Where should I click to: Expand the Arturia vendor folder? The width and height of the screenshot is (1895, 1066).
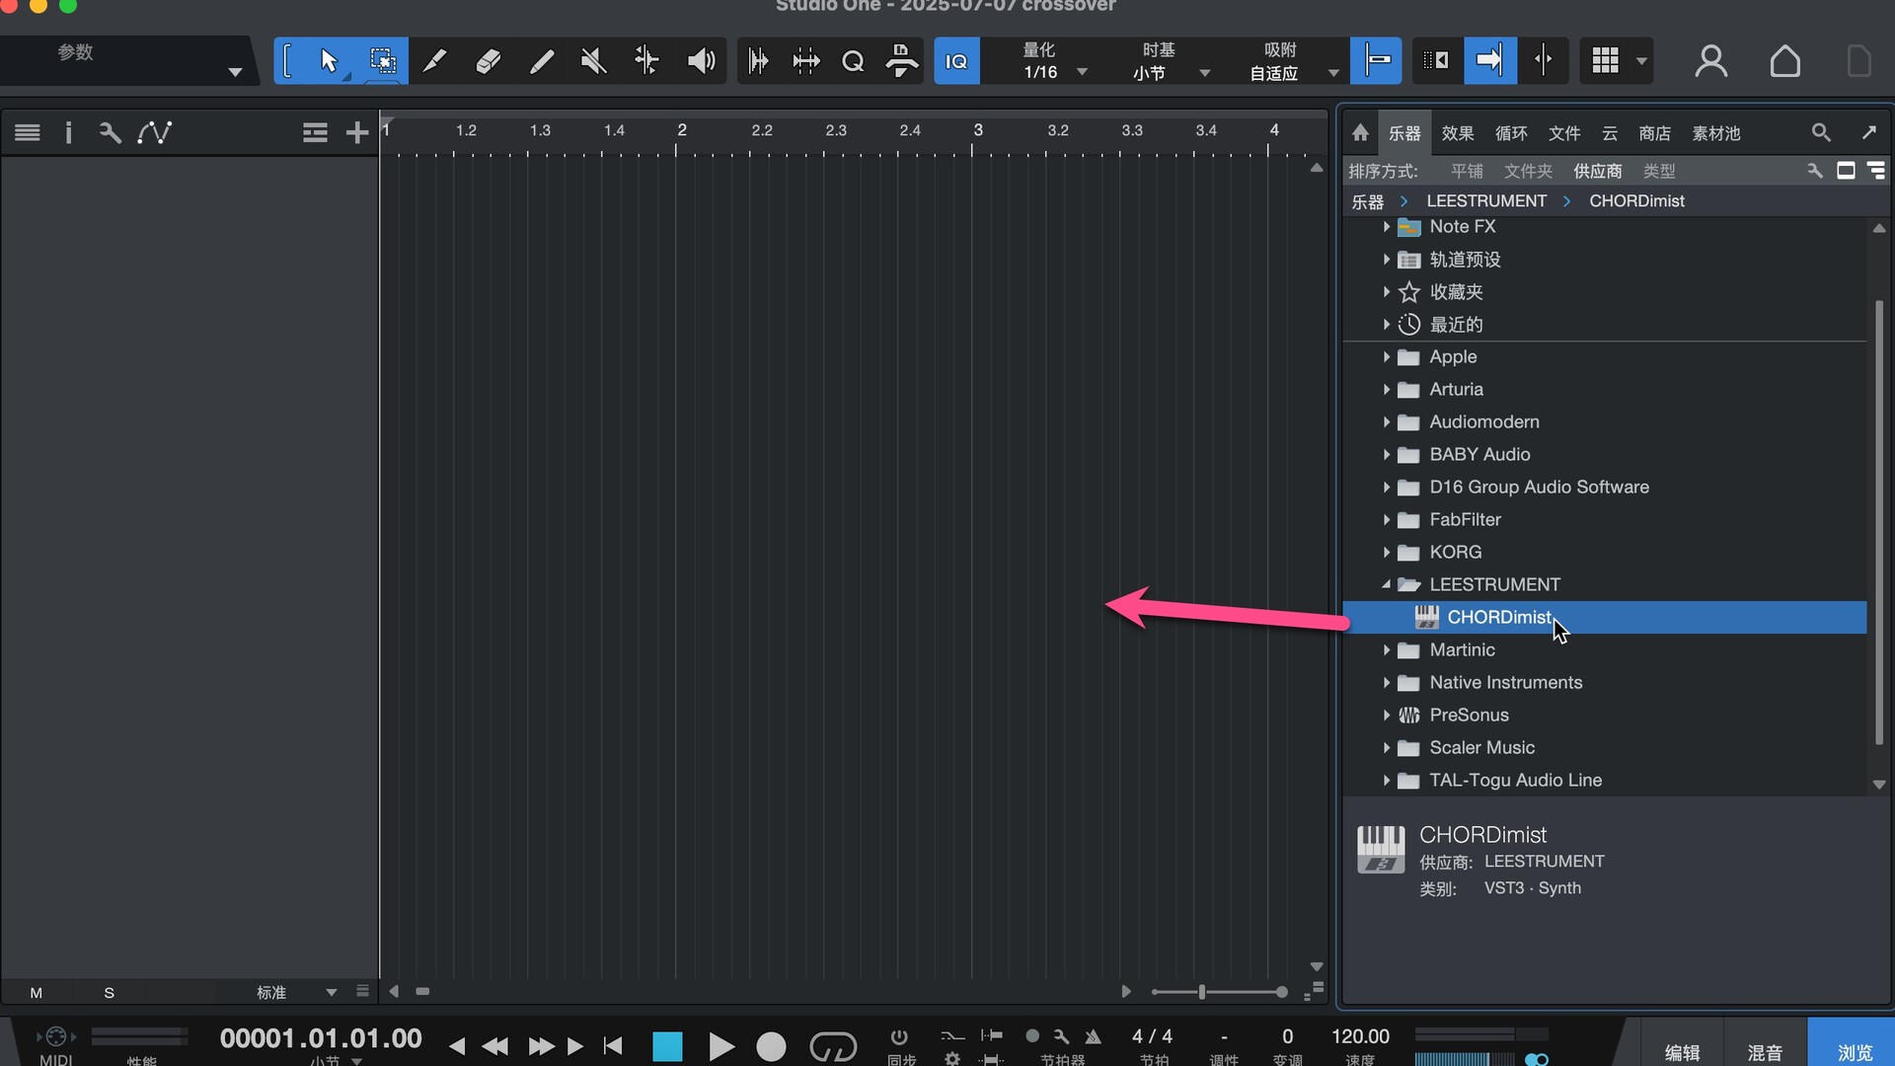(x=1386, y=390)
